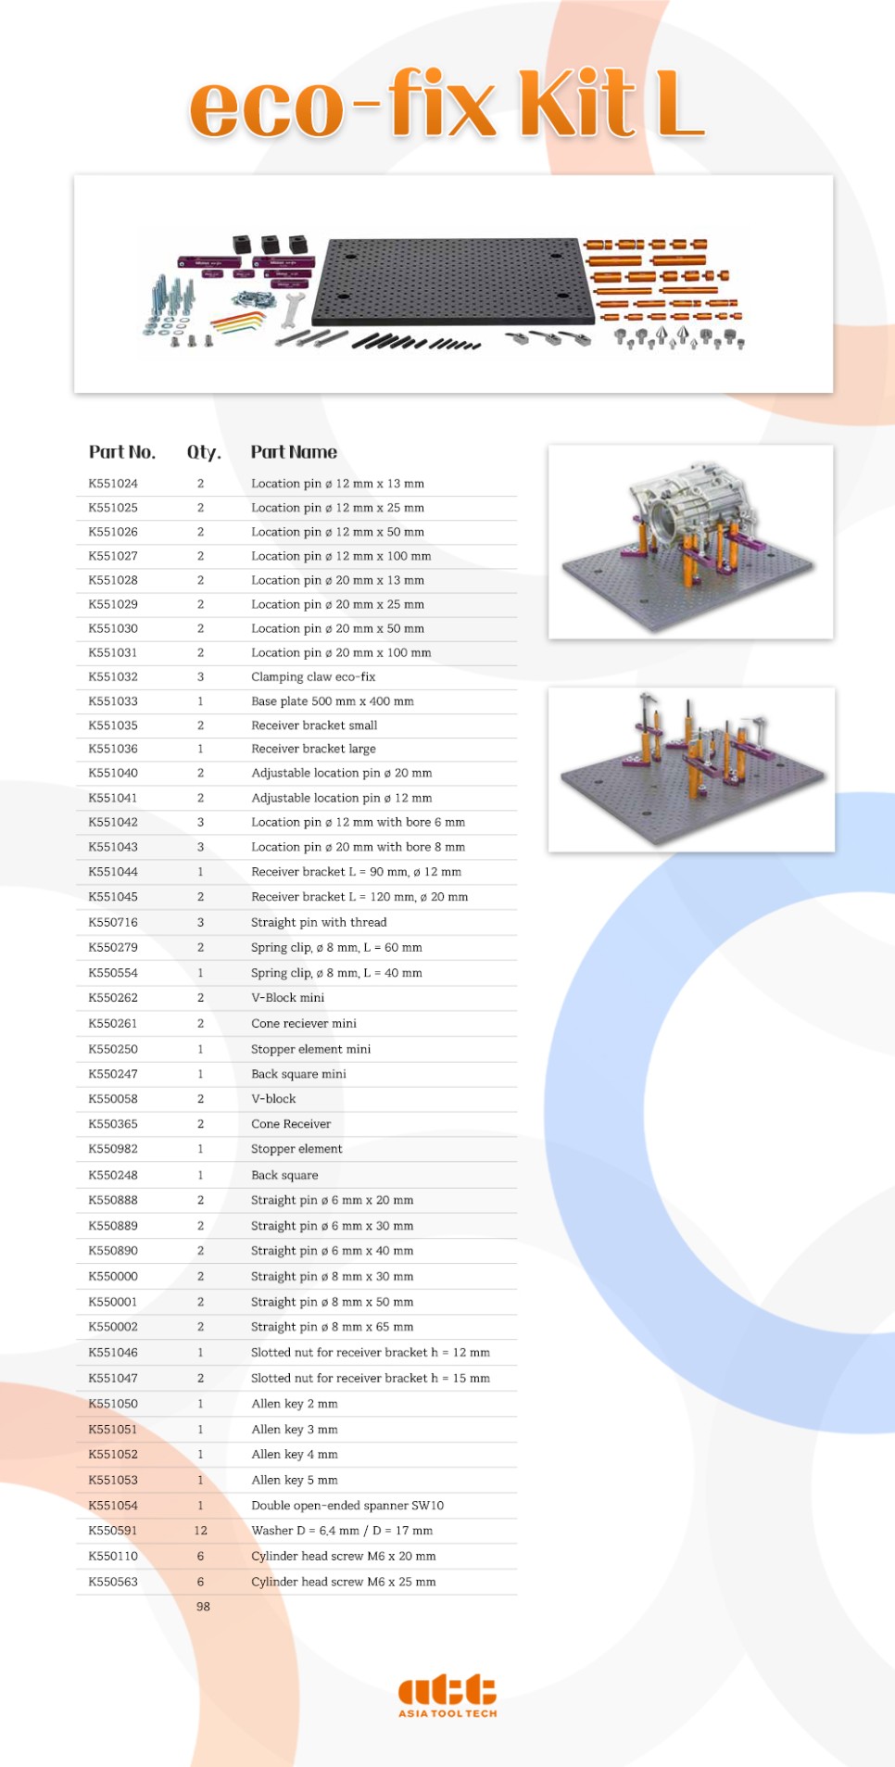Viewport: 895px width, 1767px height.
Task: Select Back square mini entry
Action: pyautogui.click(x=298, y=1074)
